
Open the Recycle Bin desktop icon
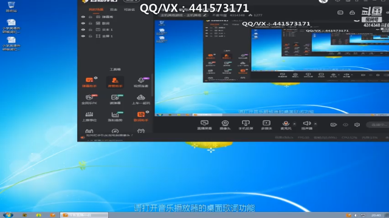pos(11,7)
